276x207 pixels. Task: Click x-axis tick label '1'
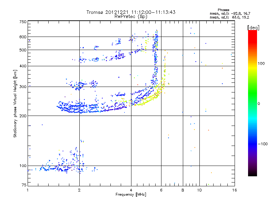pyautogui.click(x=28, y=190)
